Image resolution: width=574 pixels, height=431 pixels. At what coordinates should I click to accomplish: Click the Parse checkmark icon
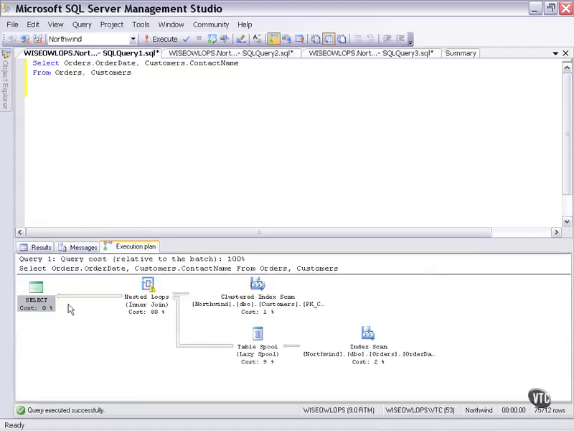187,39
